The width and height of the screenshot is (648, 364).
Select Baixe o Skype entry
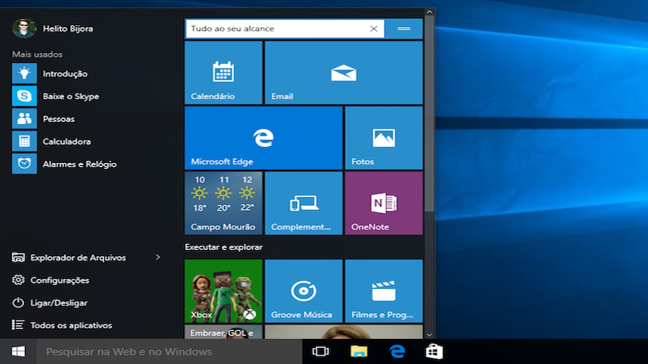click(71, 97)
